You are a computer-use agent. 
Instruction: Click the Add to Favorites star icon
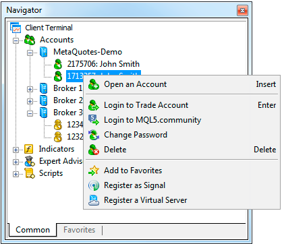point(94,171)
